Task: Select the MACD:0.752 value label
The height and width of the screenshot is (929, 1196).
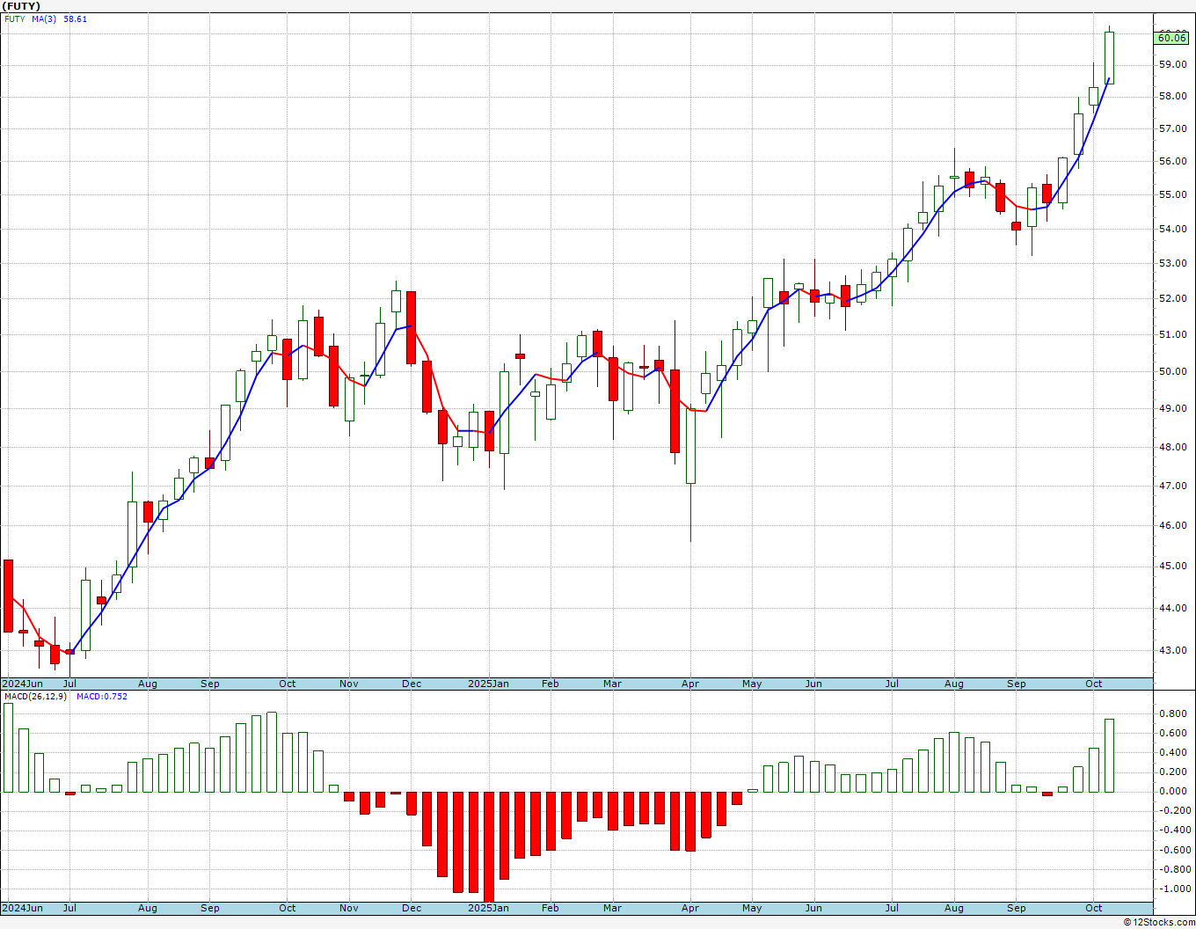Action: tap(102, 697)
